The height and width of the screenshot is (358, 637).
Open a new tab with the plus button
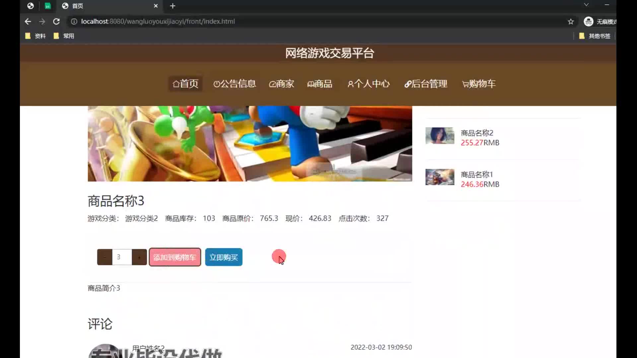(x=173, y=6)
